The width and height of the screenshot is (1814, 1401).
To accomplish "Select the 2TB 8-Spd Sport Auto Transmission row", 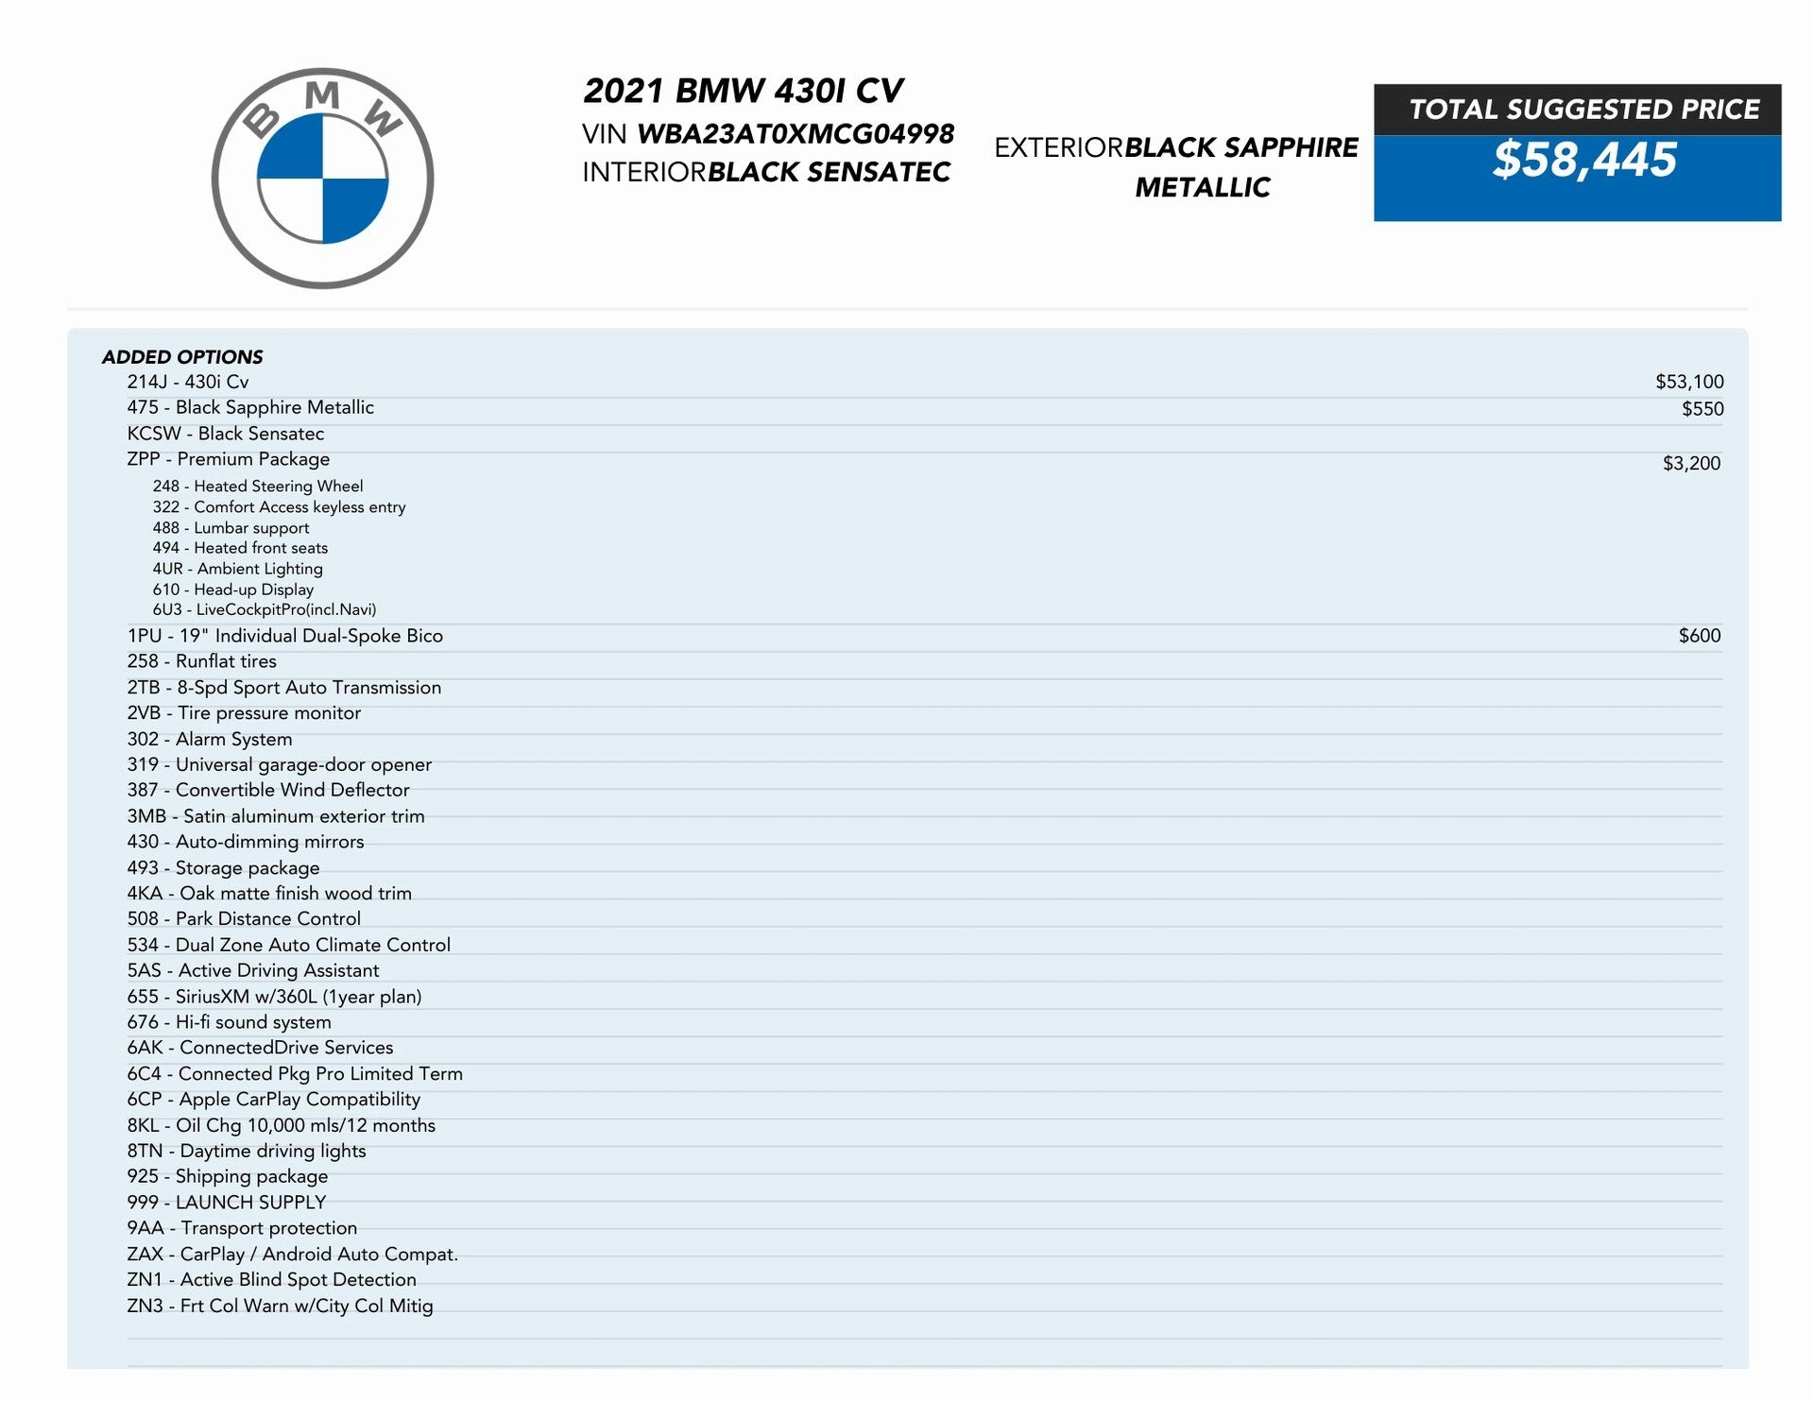I will (283, 688).
